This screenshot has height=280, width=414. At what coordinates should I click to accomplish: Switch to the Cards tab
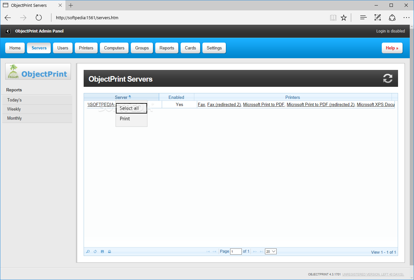[x=190, y=48]
